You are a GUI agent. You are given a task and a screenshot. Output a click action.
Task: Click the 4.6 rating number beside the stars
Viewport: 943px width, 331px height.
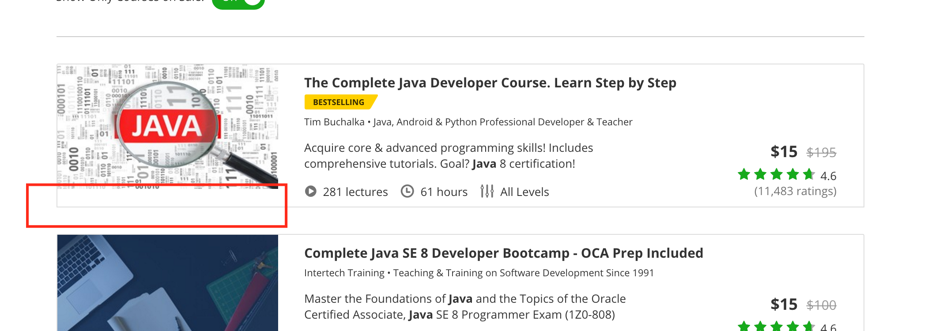[x=828, y=176]
